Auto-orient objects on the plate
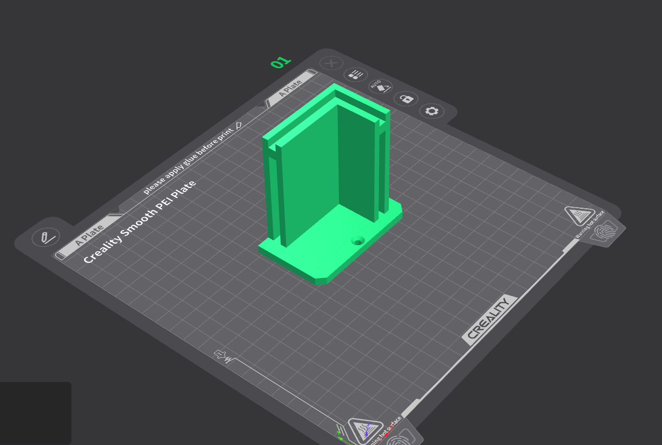The width and height of the screenshot is (662, 445). click(x=381, y=86)
